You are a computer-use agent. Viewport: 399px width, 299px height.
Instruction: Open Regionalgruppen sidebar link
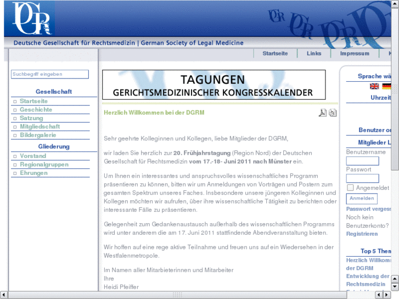click(x=44, y=165)
